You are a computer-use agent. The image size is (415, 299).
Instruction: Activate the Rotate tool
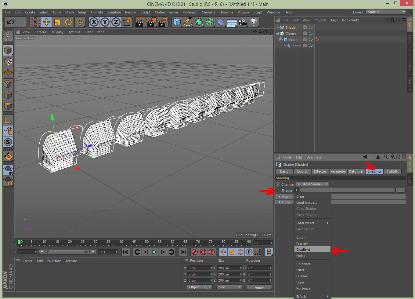click(x=68, y=22)
